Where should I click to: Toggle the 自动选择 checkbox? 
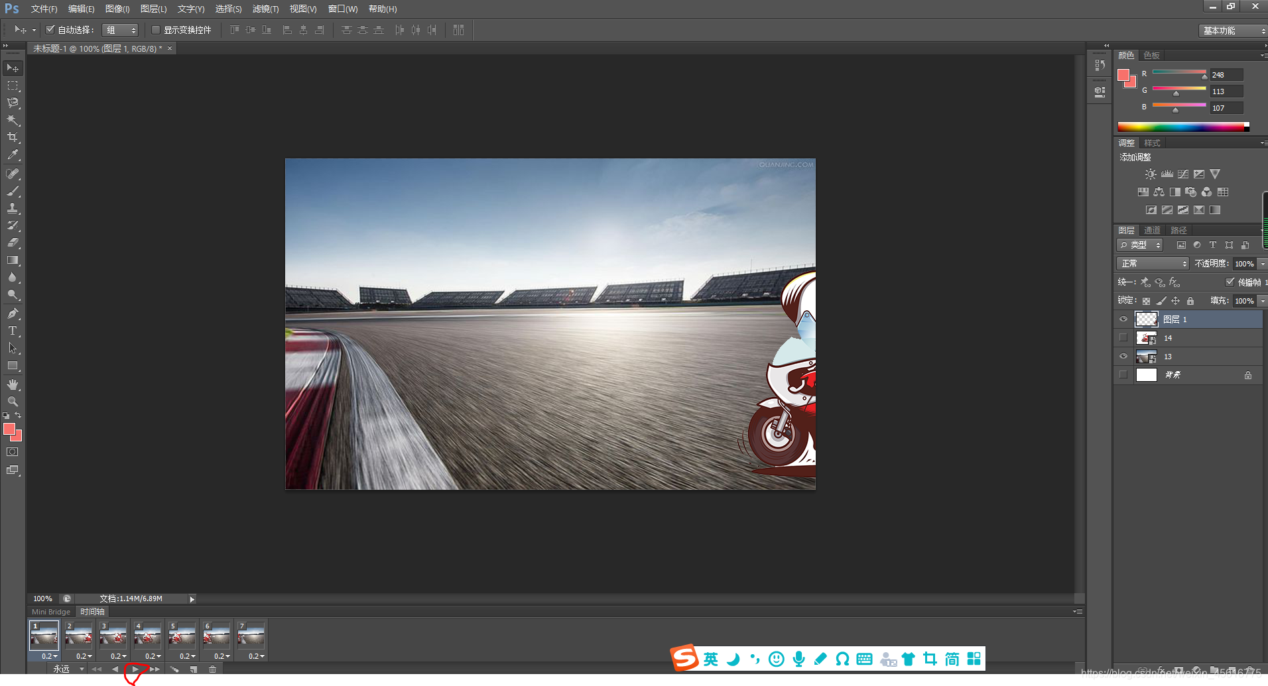50,30
